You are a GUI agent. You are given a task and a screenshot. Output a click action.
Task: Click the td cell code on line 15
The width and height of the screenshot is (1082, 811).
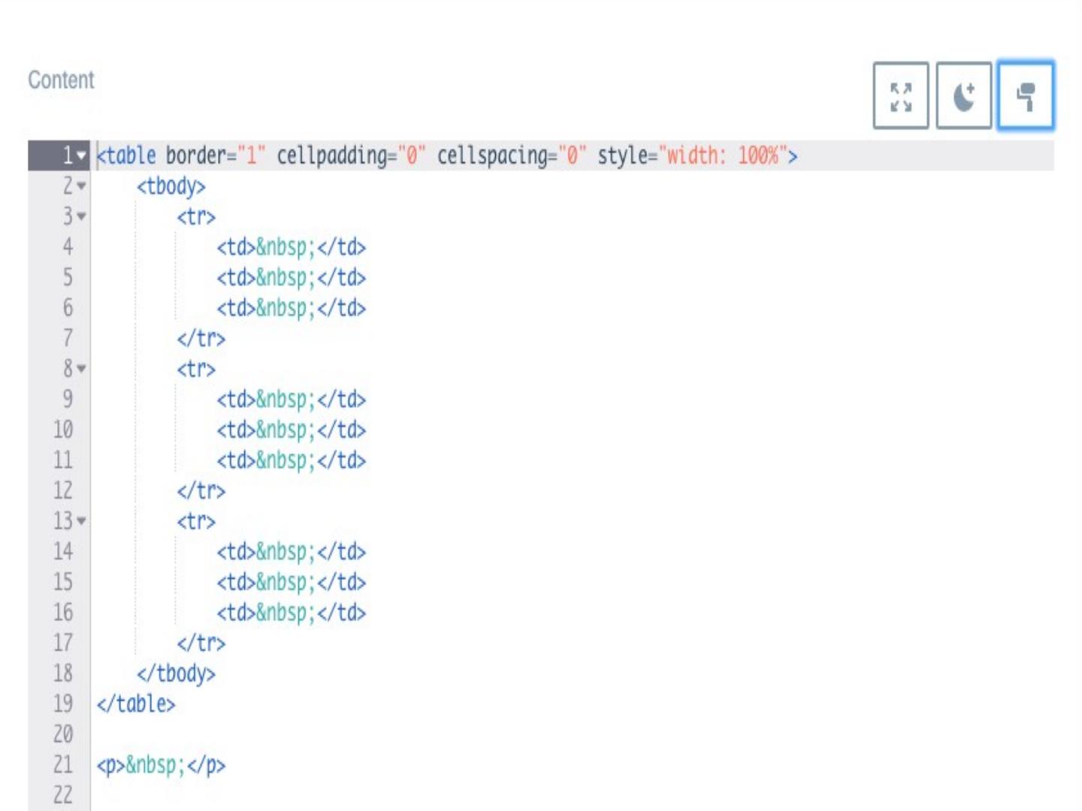pyautogui.click(x=292, y=583)
